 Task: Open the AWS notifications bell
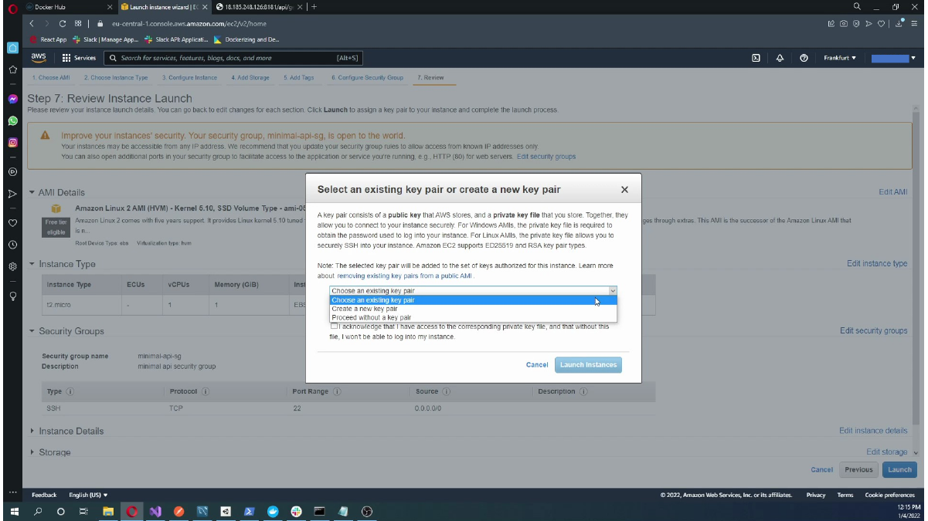780,58
